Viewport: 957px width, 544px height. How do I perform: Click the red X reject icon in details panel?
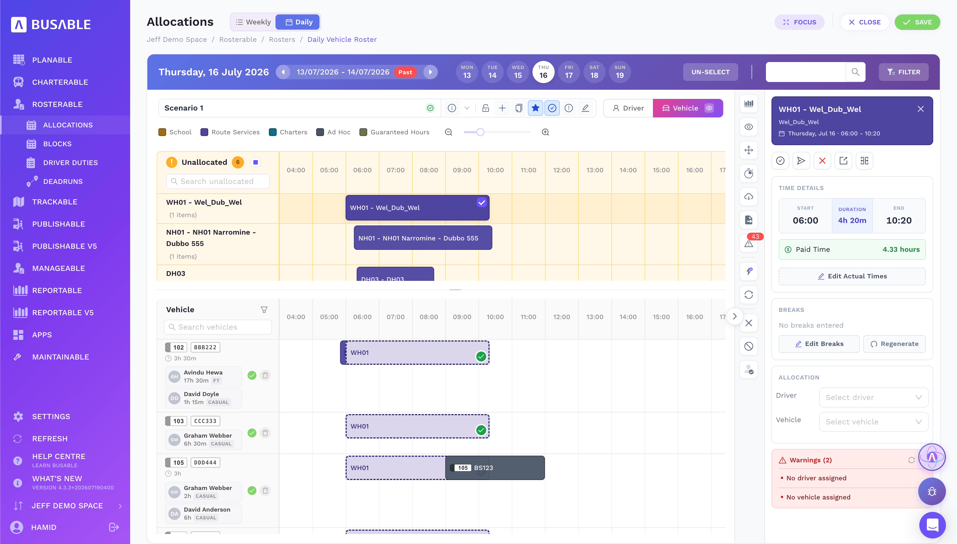(x=822, y=161)
